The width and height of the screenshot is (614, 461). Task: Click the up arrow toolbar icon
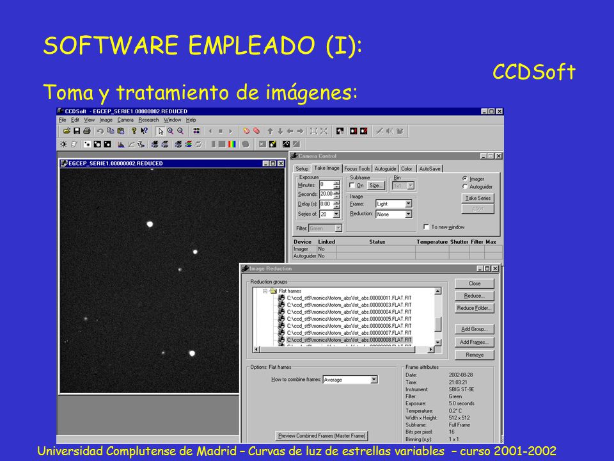click(270, 131)
